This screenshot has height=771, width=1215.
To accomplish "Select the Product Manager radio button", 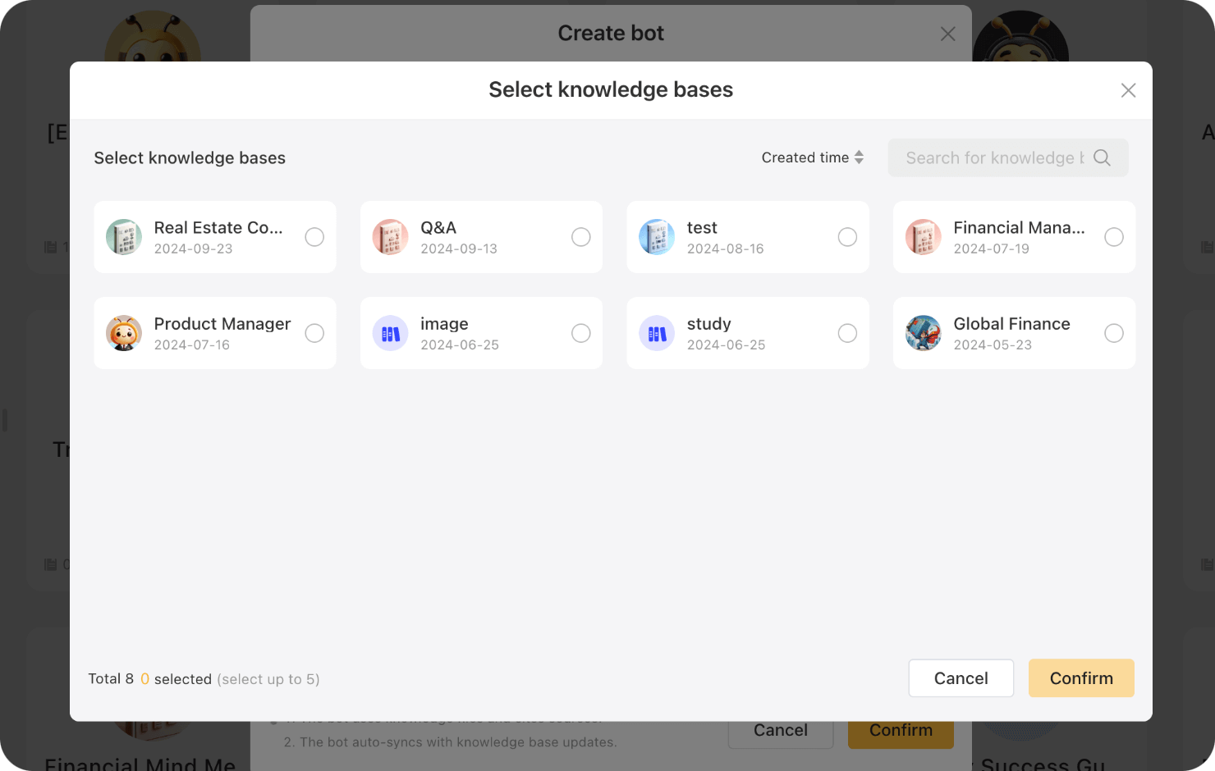I will (314, 333).
